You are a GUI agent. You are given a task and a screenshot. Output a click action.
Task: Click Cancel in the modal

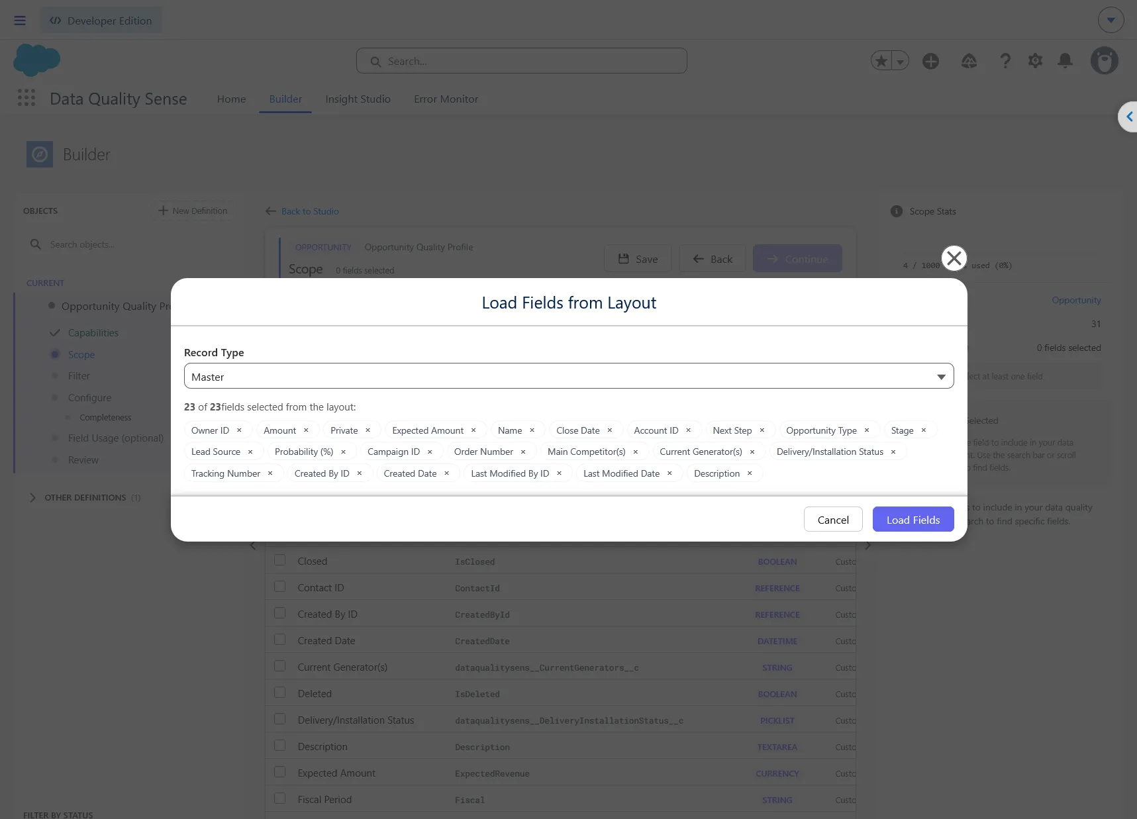click(x=833, y=520)
